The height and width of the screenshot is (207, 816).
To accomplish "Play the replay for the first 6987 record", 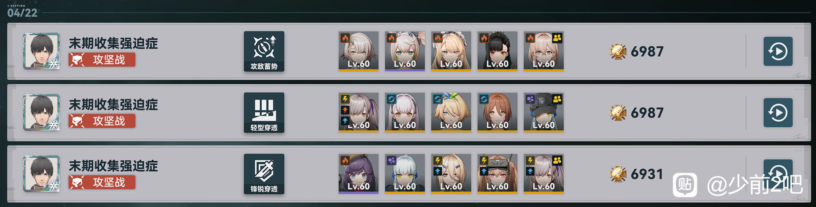I will click(x=778, y=51).
